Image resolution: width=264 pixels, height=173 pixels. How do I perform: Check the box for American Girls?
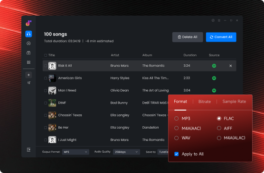coord(46,78)
